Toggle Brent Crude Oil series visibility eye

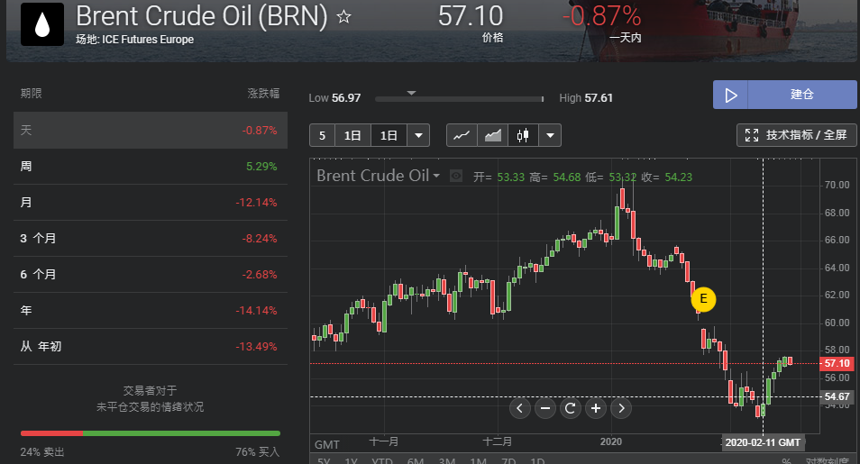(x=456, y=177)
